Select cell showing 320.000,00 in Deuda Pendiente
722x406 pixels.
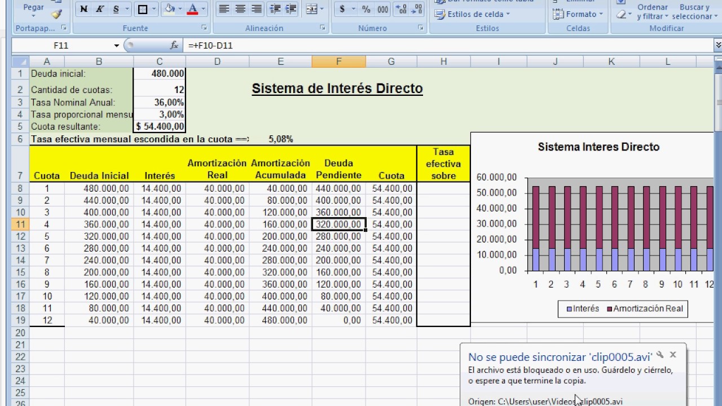pos(338,224)
